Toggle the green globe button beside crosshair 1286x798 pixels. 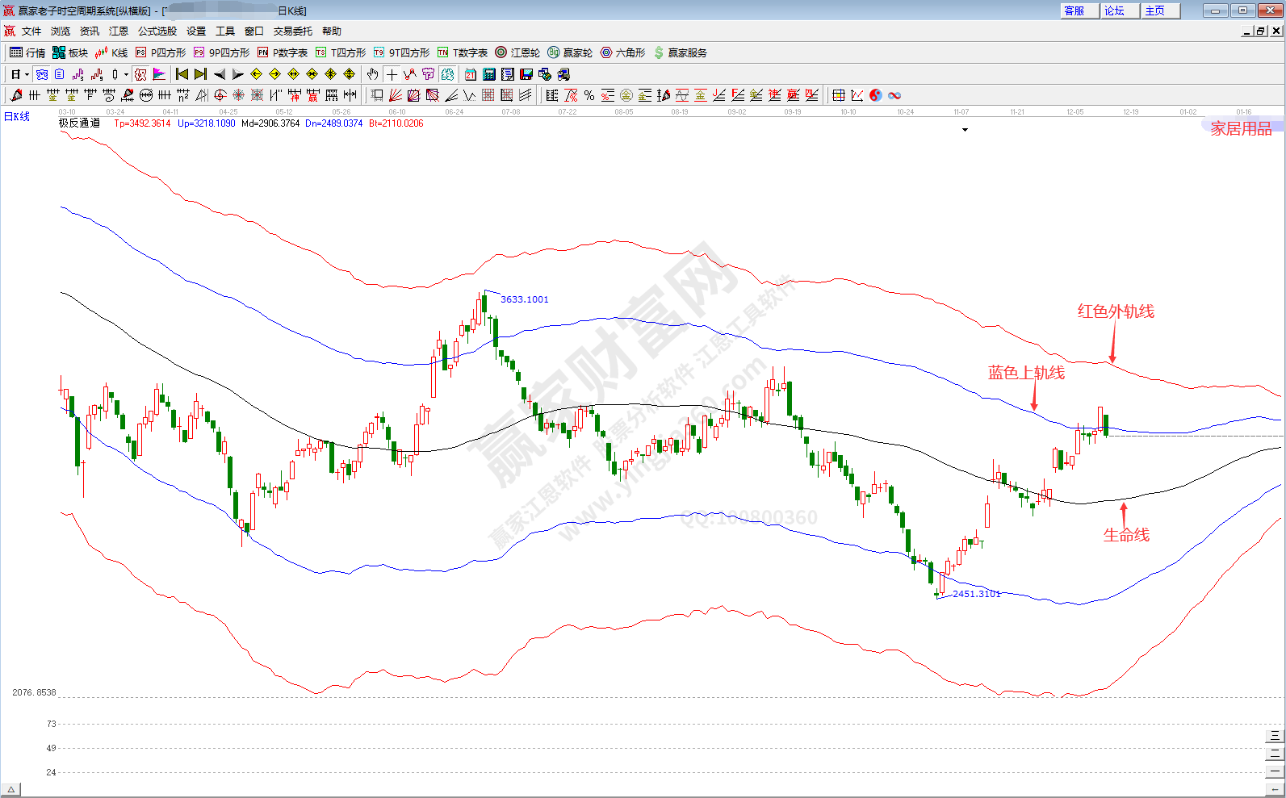pos(447,74)
